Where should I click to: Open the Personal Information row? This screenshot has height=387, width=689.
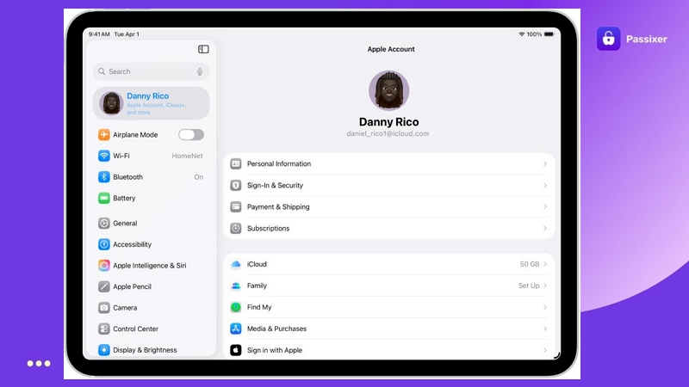point(389,163)
